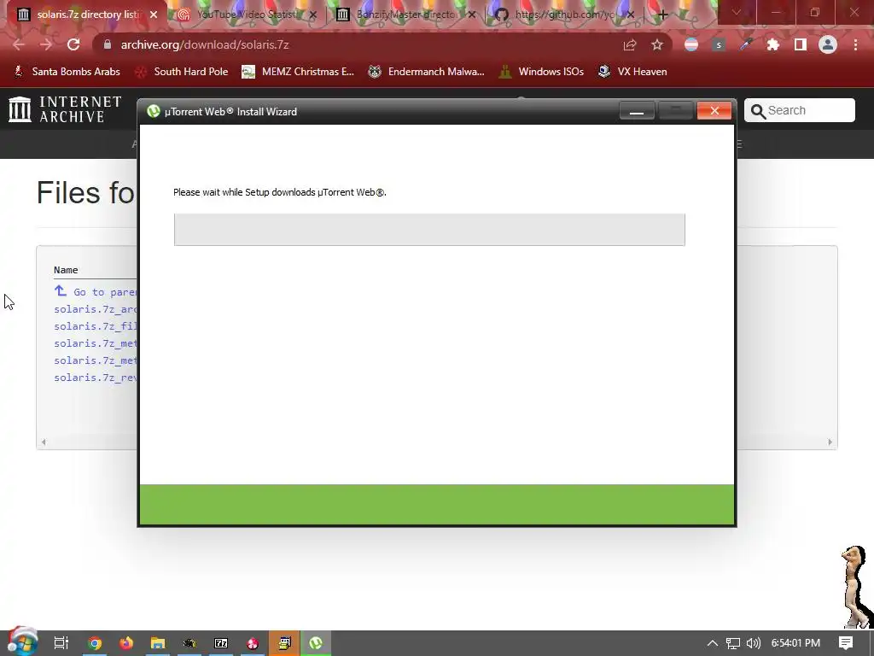This screenshot has width=874, height=656.
Task: Close the github.com tab
Action: pos(631,15)
